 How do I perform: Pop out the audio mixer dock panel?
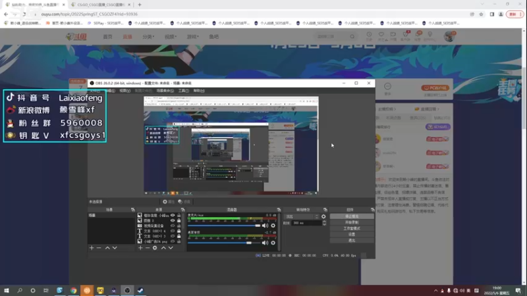(x=279, y=209)
